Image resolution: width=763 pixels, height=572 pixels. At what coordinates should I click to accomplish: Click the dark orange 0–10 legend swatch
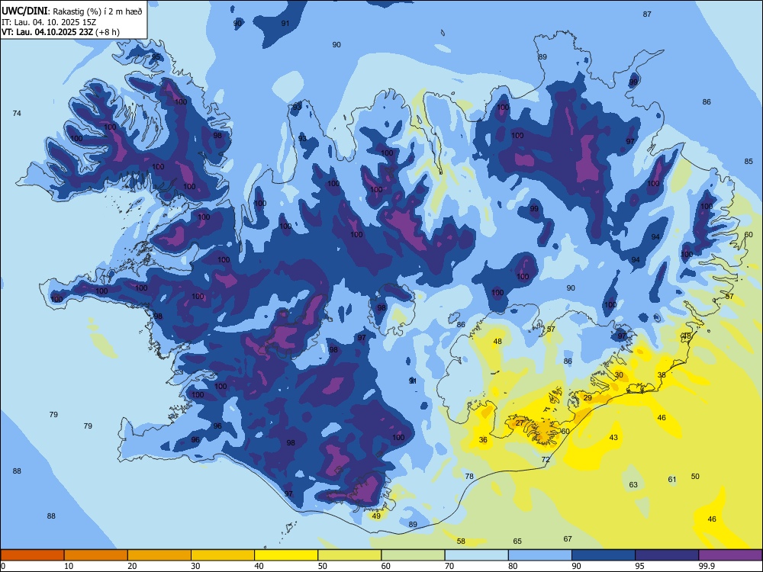pyautogui.click(x=32, y=555)
